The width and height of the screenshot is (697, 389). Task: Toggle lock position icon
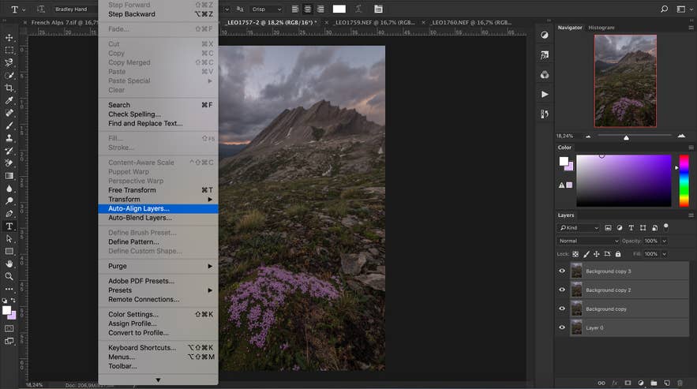click(x=597, y=254)
